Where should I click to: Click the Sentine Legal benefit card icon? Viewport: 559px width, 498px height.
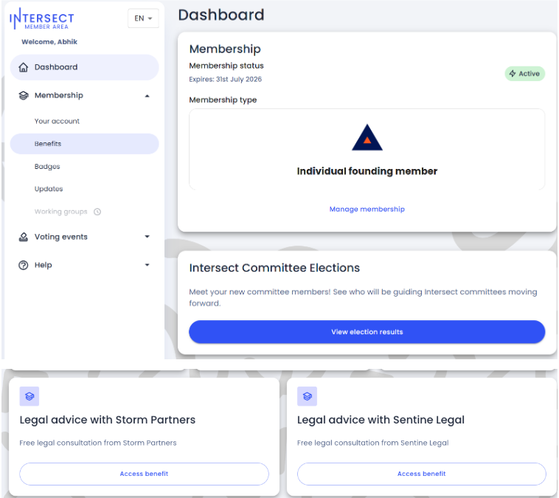click(x=307, y=396)
